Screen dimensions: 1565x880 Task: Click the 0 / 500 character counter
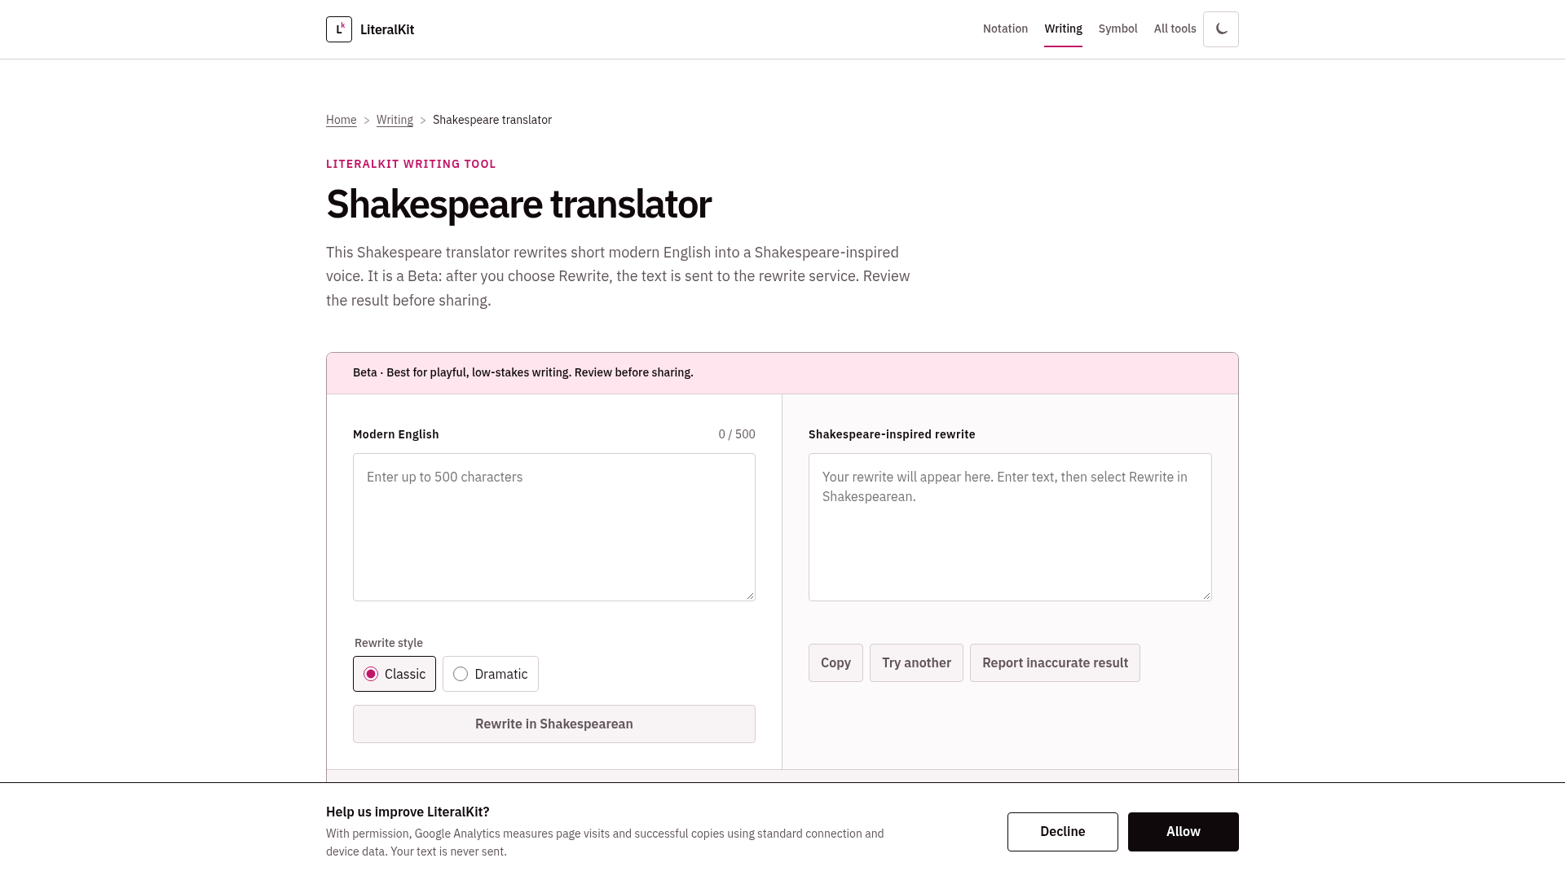point(737,434)
